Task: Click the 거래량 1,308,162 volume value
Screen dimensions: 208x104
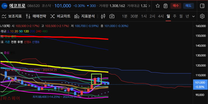Action: click(x=117, y=6)
